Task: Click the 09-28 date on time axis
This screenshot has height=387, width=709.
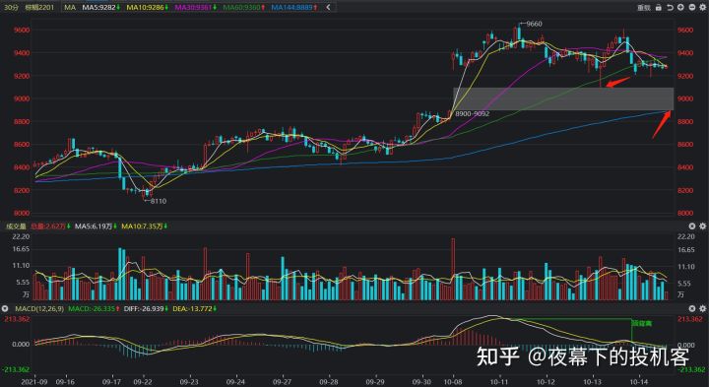Action: pos(328,382)
